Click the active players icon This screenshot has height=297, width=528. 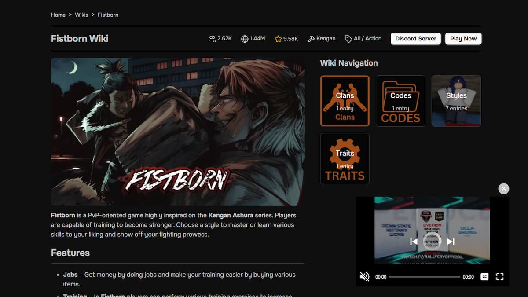pyautogui.click(x=212, y=39)
